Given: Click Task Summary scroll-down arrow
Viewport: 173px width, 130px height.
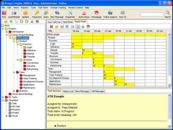Looking at the screenshot, I should click(x=169, y=126).
